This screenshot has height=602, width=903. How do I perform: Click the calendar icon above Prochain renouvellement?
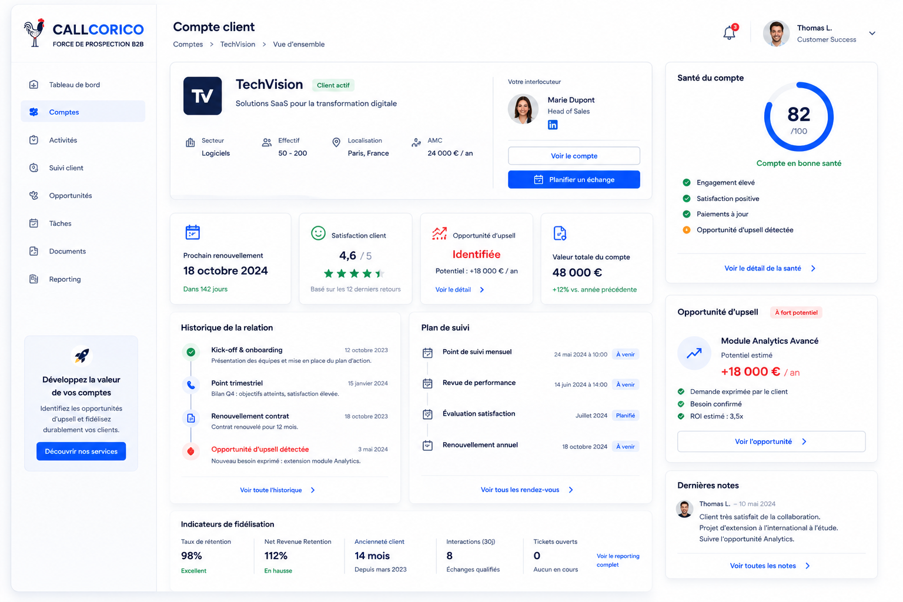(x=192, y=232)
